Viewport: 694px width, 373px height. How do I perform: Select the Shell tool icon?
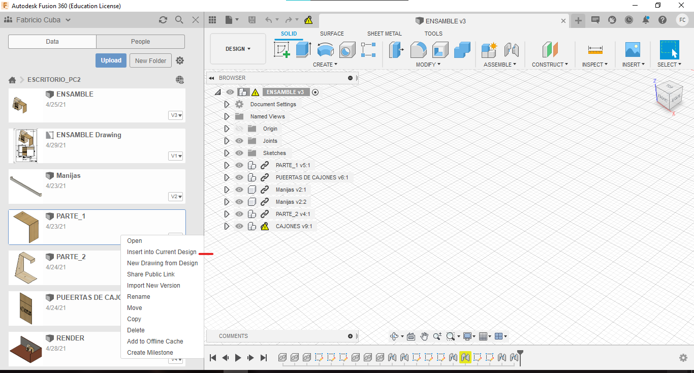(x=440, y=50)
